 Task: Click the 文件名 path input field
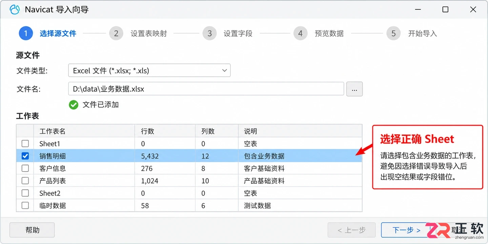click(x=206, y=89)
